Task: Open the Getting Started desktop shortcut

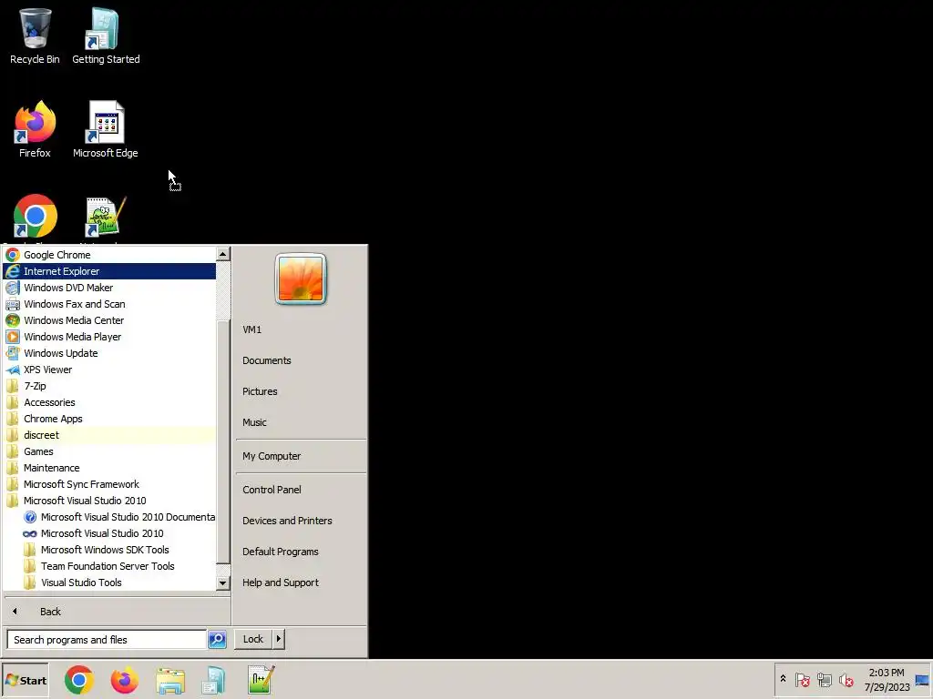Action: click(106, 35)
